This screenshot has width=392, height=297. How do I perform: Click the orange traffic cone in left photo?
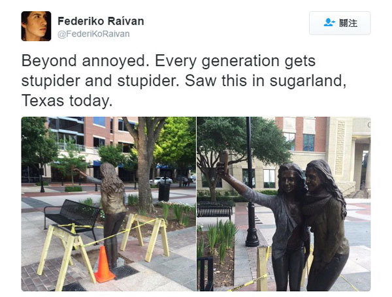pyautogui.click(x=103, y=264)
